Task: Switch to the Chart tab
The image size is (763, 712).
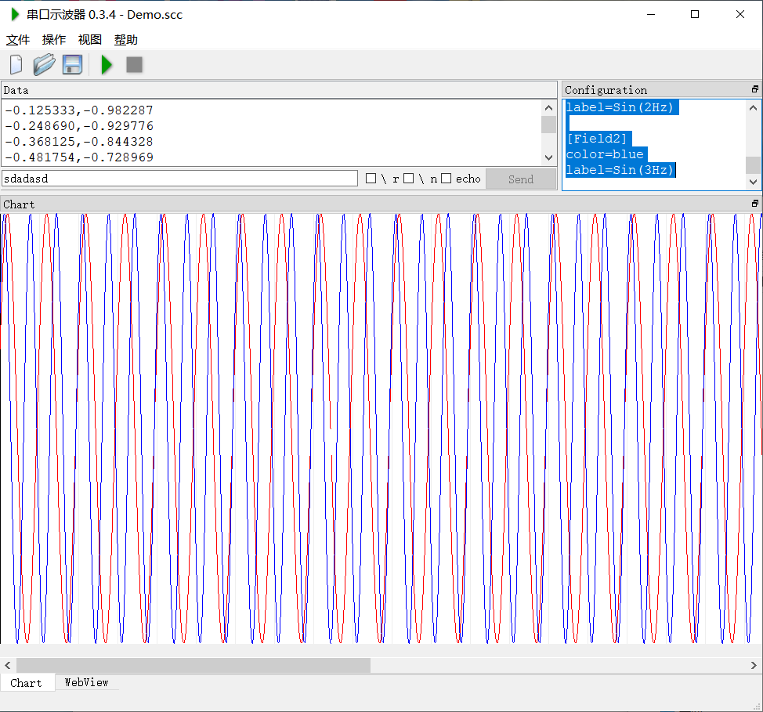Action: pyautogui.click(x=27, y=683)
